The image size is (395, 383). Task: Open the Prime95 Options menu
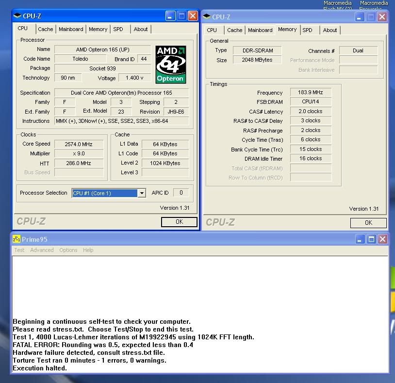point(68,250)
